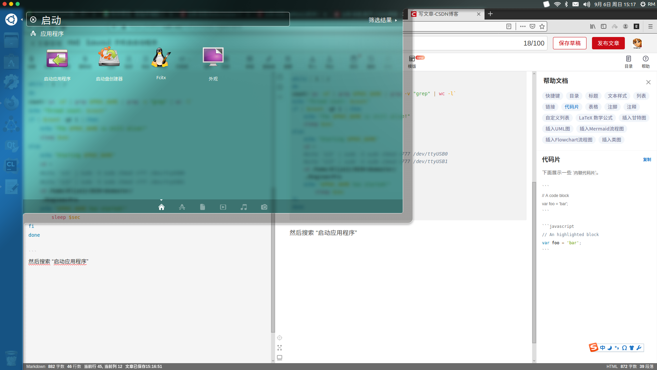Screen dimensions: 657x370
Task: Click the preview pane vertical scrollbar
Action: point(534,262)
